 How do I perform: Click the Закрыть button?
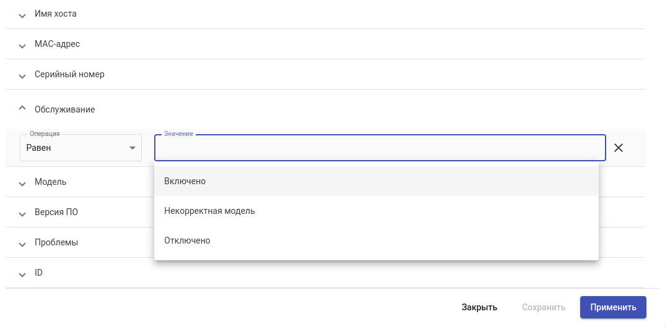coord(479,307)
